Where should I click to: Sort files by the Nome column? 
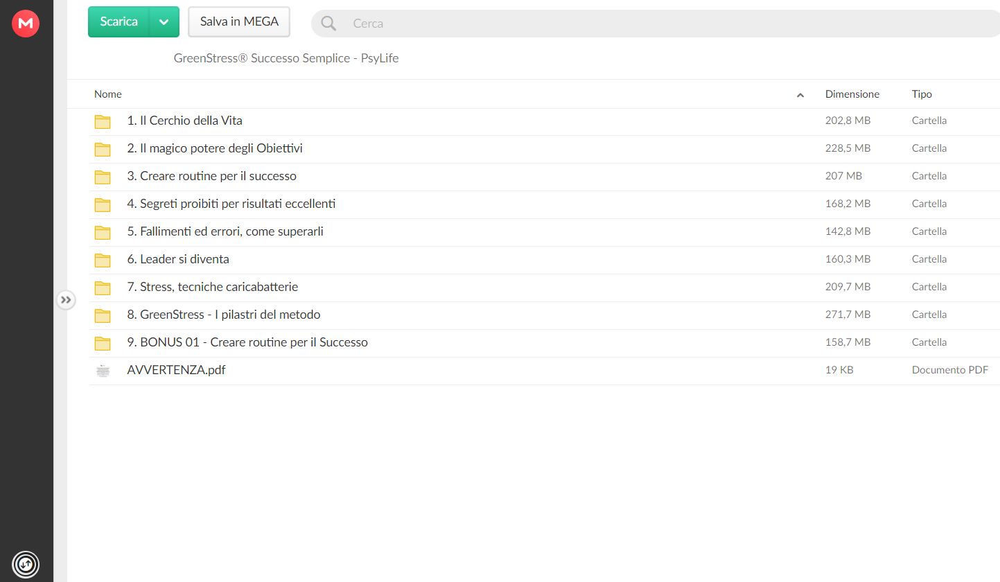coord(108,94)
